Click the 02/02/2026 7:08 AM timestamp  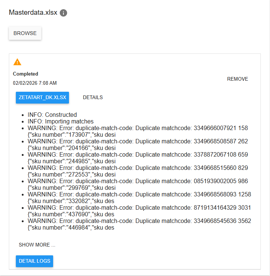pos(35,83)
